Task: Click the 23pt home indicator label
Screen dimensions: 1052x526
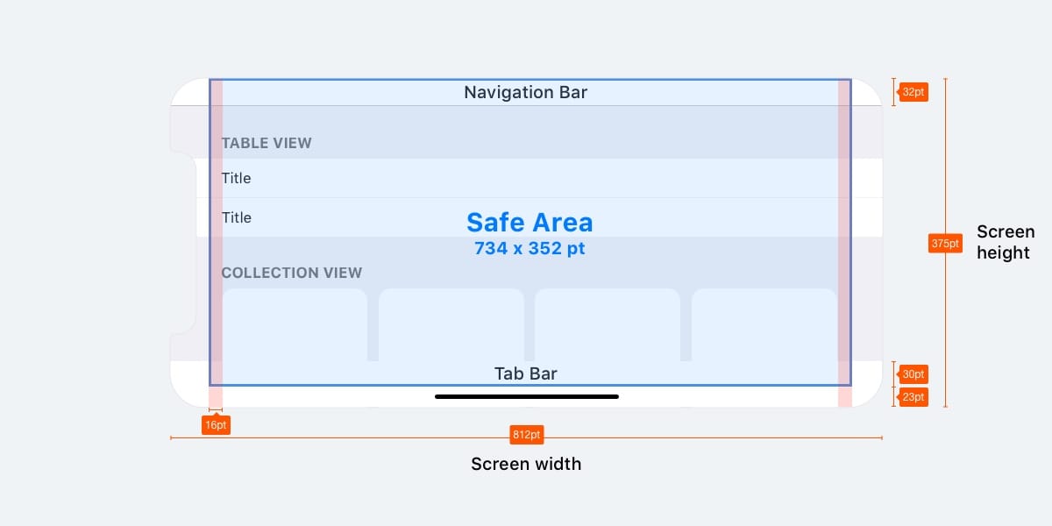Action: (x=913, y=397)
